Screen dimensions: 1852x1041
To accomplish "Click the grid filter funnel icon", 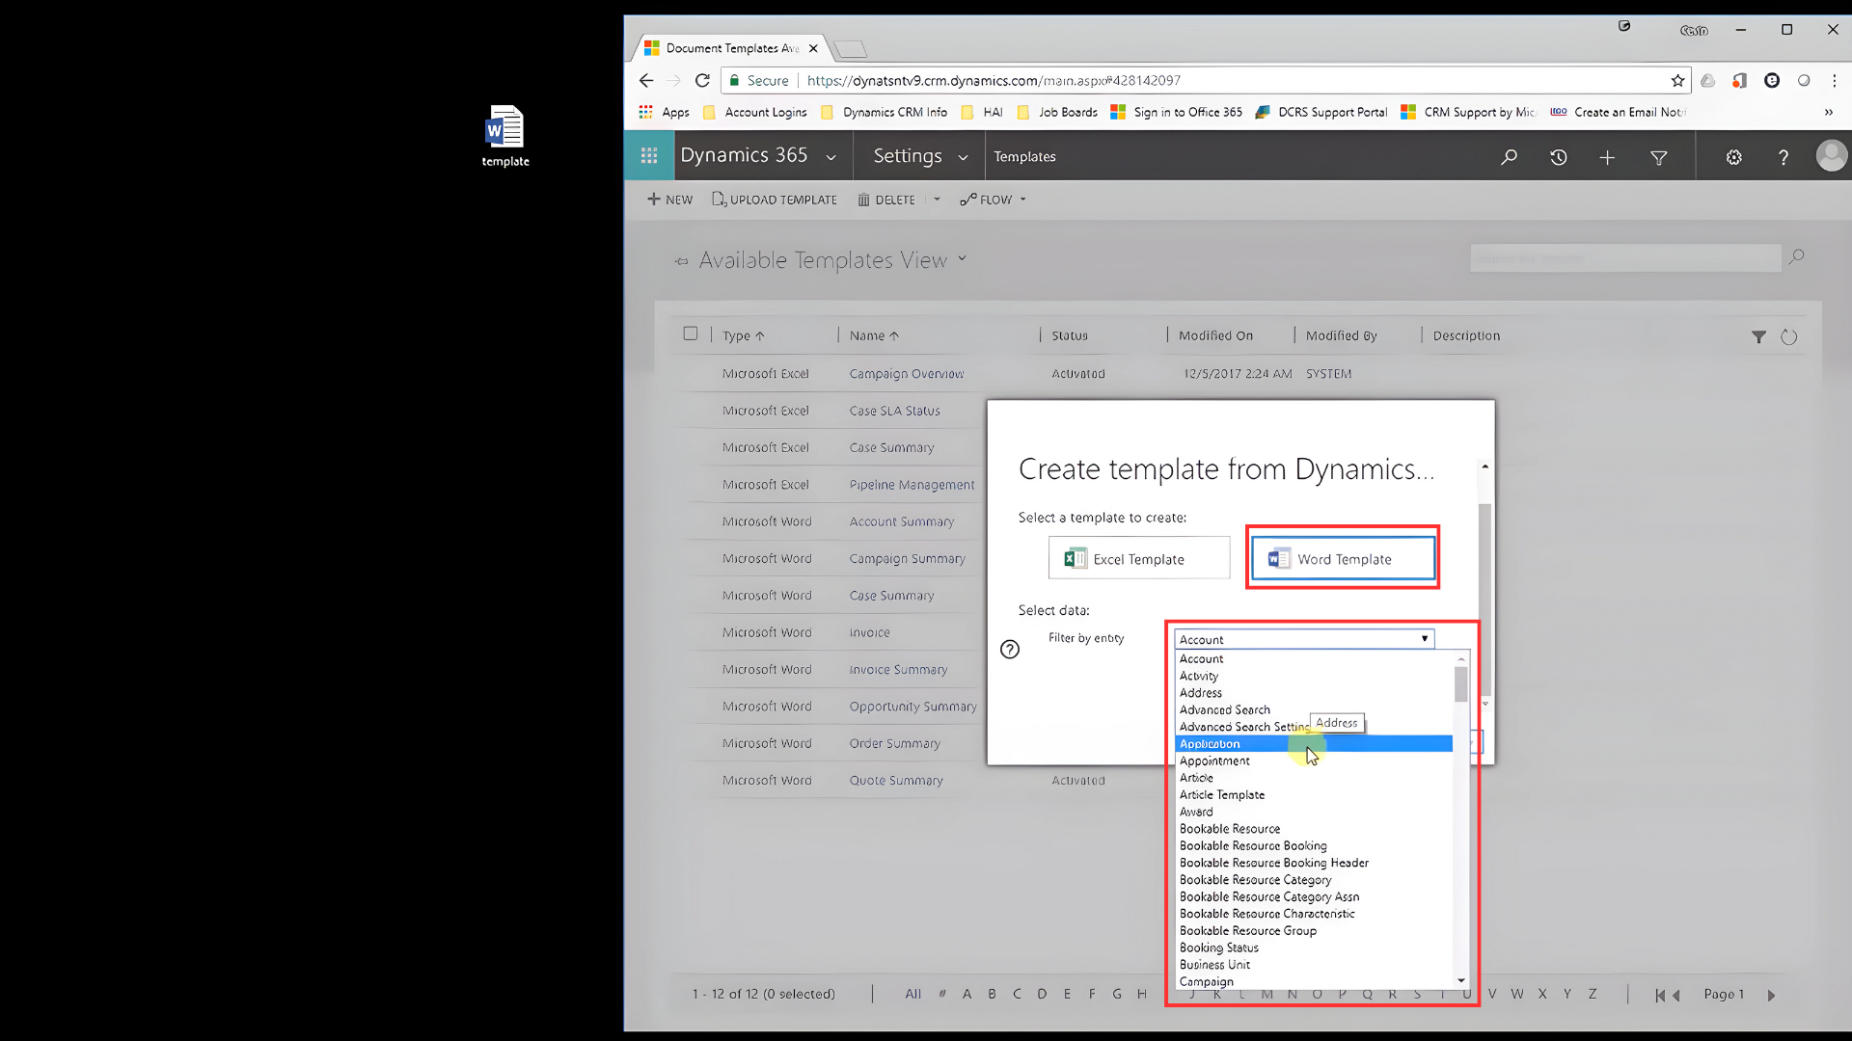I will click(x=1758, y=336).
